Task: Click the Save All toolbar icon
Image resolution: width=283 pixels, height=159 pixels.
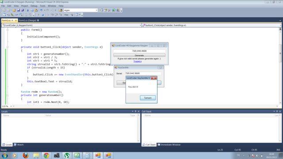Action: point(23,10)
